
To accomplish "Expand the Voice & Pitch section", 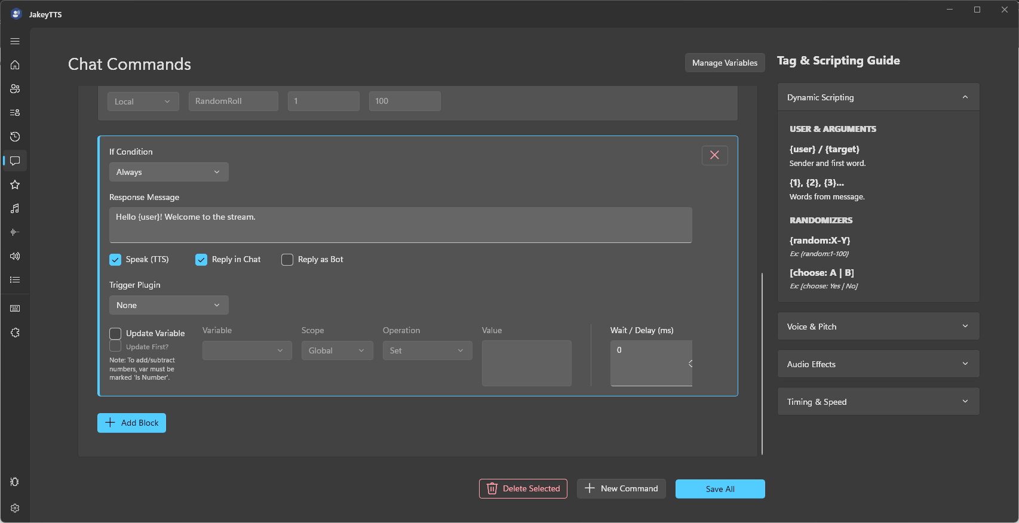I will 878,327.
